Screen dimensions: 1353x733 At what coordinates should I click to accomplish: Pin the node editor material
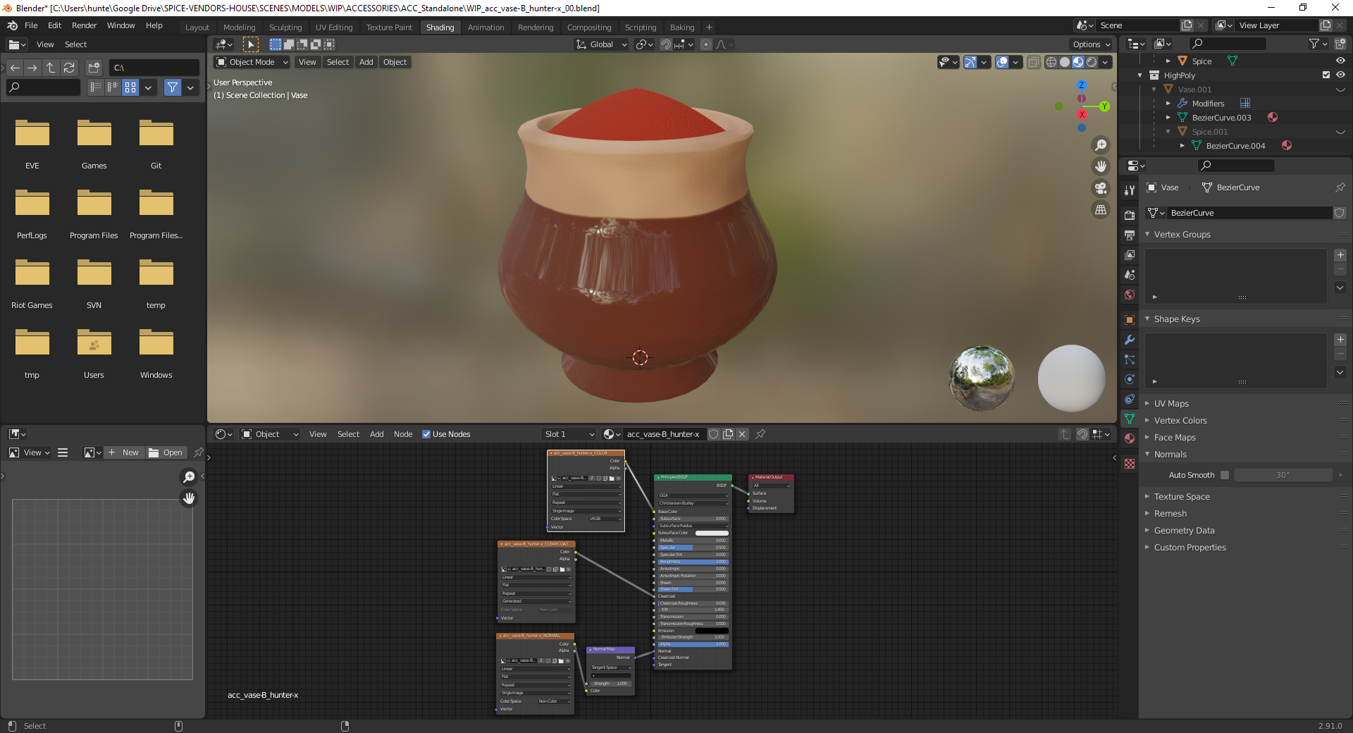tap(760, 434)
